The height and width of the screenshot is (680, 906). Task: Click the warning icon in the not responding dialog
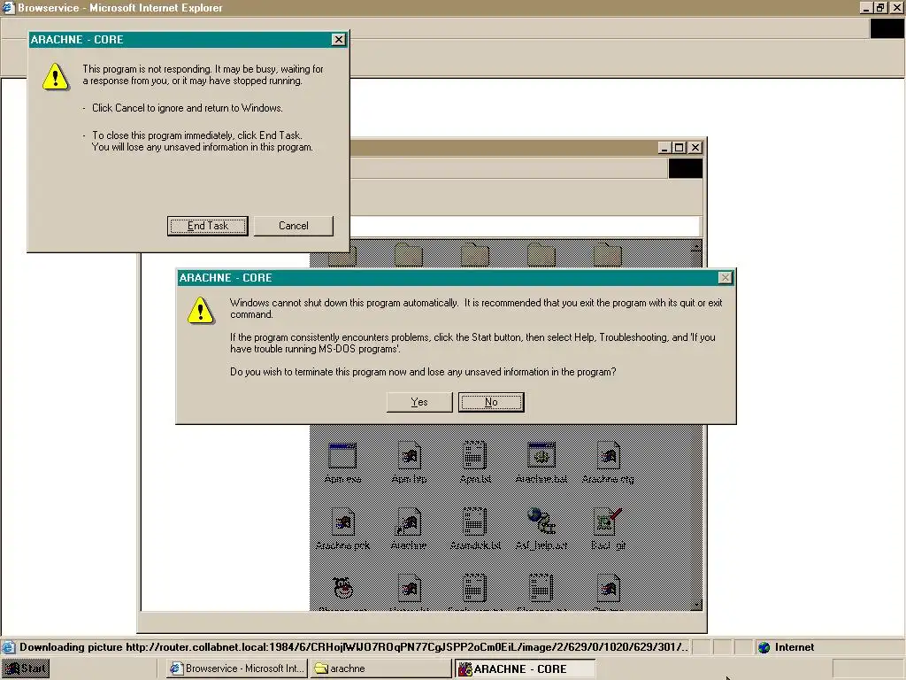56,76
